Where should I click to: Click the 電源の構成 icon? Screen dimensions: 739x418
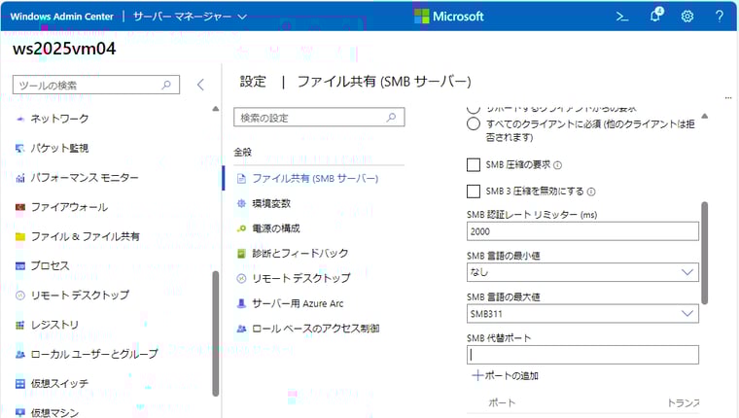241,228
